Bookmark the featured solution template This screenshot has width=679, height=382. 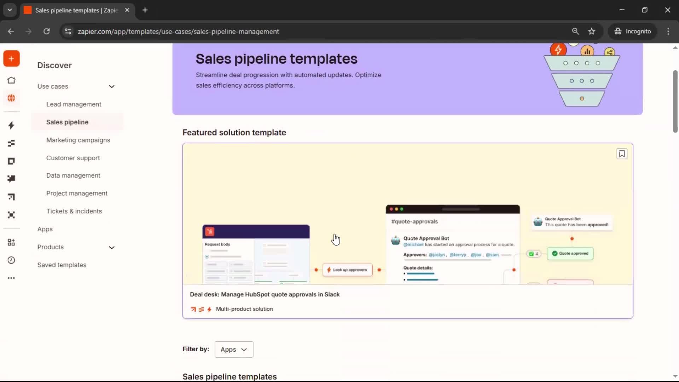click(622, 154)
